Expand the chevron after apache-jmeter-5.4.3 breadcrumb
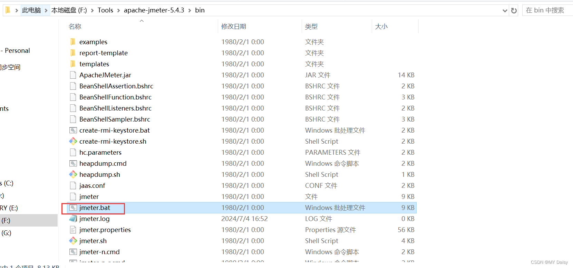 190,11
